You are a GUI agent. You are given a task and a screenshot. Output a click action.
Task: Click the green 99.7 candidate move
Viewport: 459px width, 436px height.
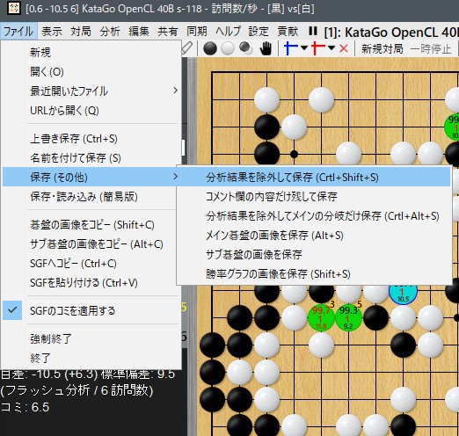click(x=321, y=317)
